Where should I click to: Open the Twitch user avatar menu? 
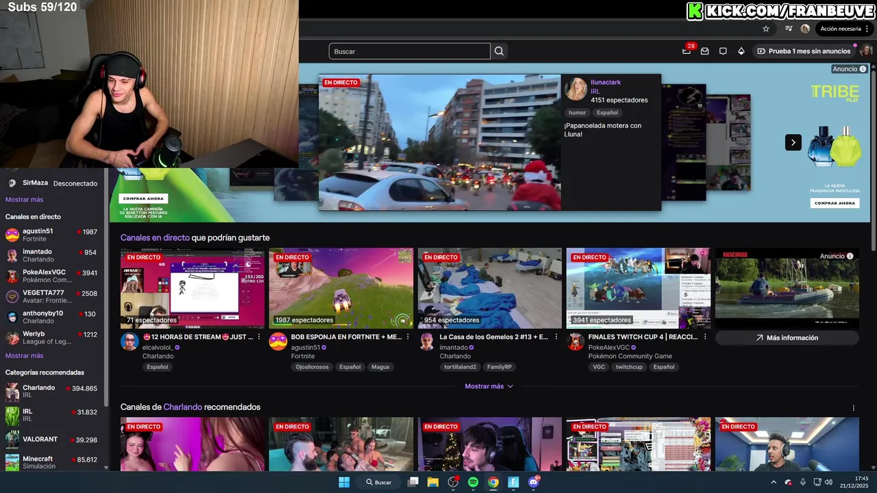pos(866,51)
